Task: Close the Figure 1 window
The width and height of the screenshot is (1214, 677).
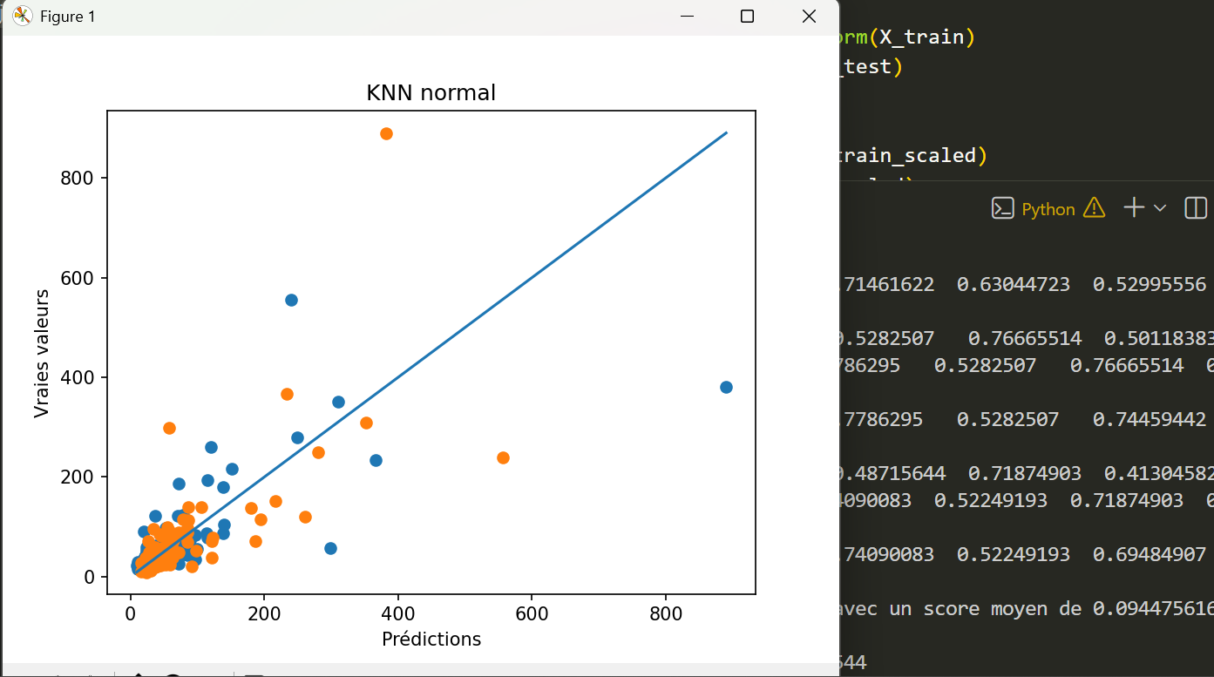Action: tap(809, 17)
